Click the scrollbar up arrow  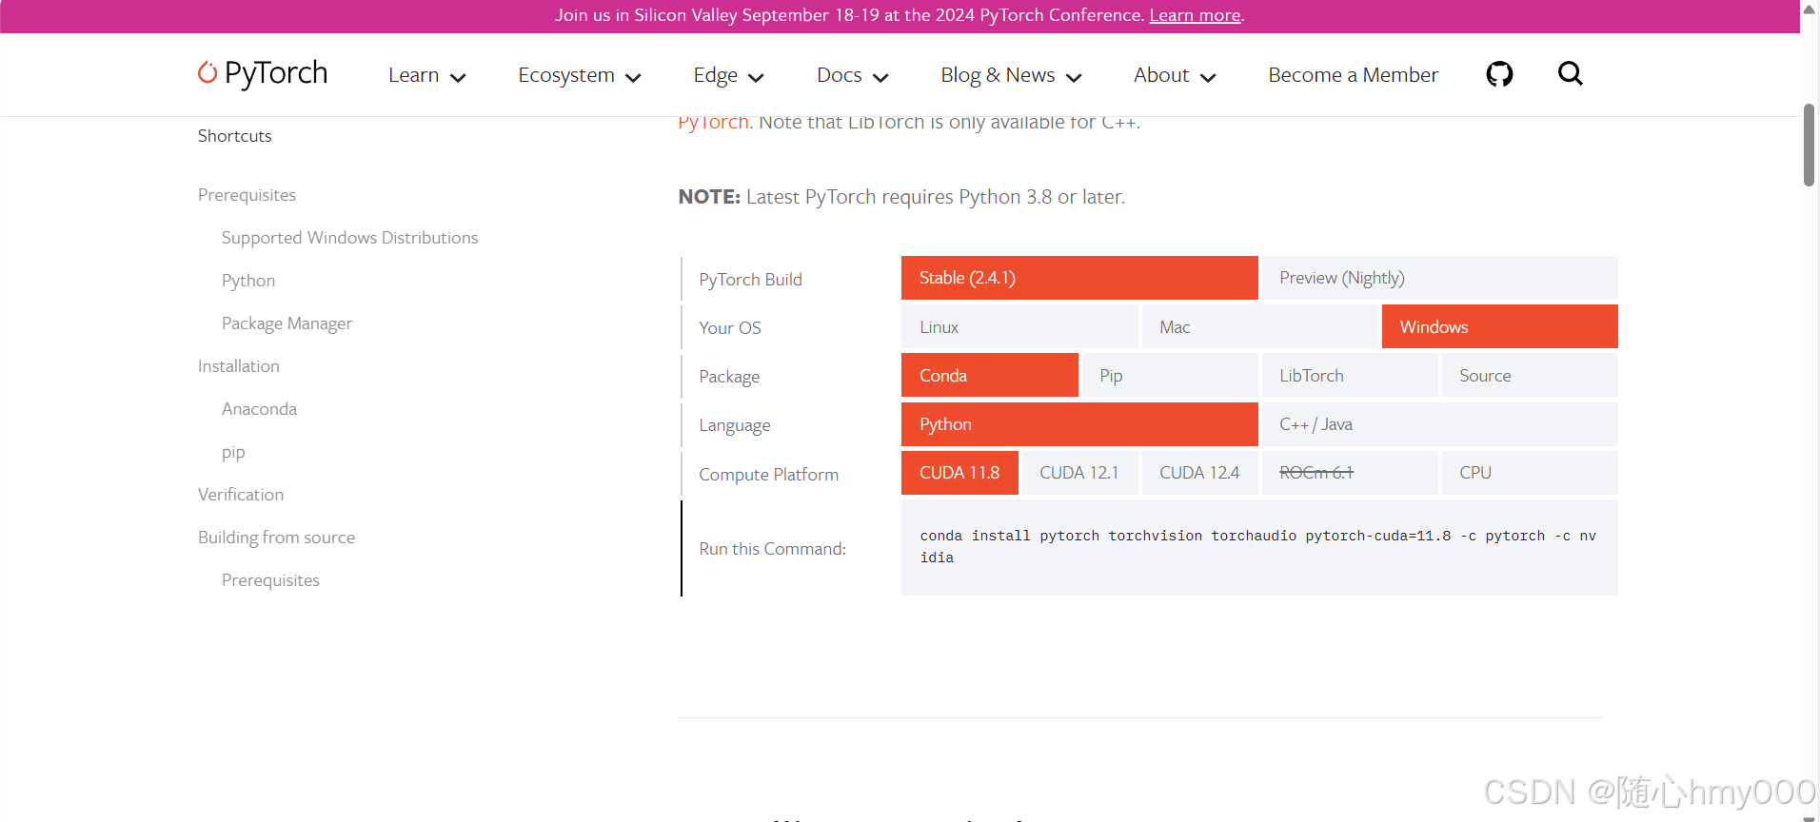pos(1809,10)
